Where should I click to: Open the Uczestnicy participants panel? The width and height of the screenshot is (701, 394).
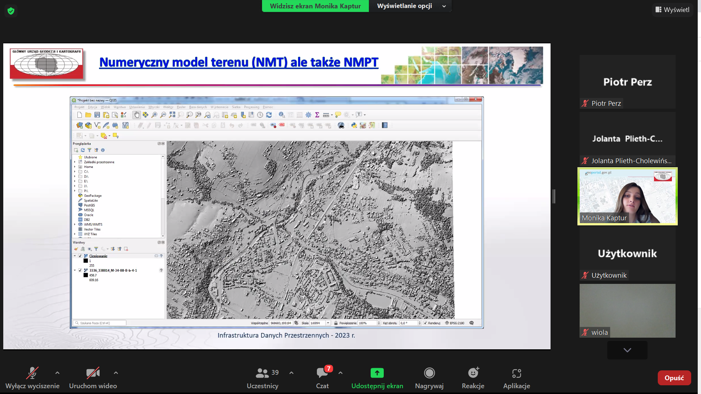(262, 373)
